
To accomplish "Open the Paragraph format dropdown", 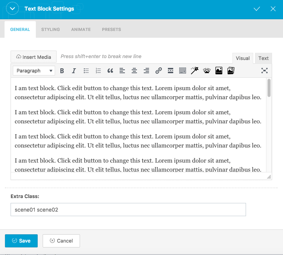I will point(34,71).
